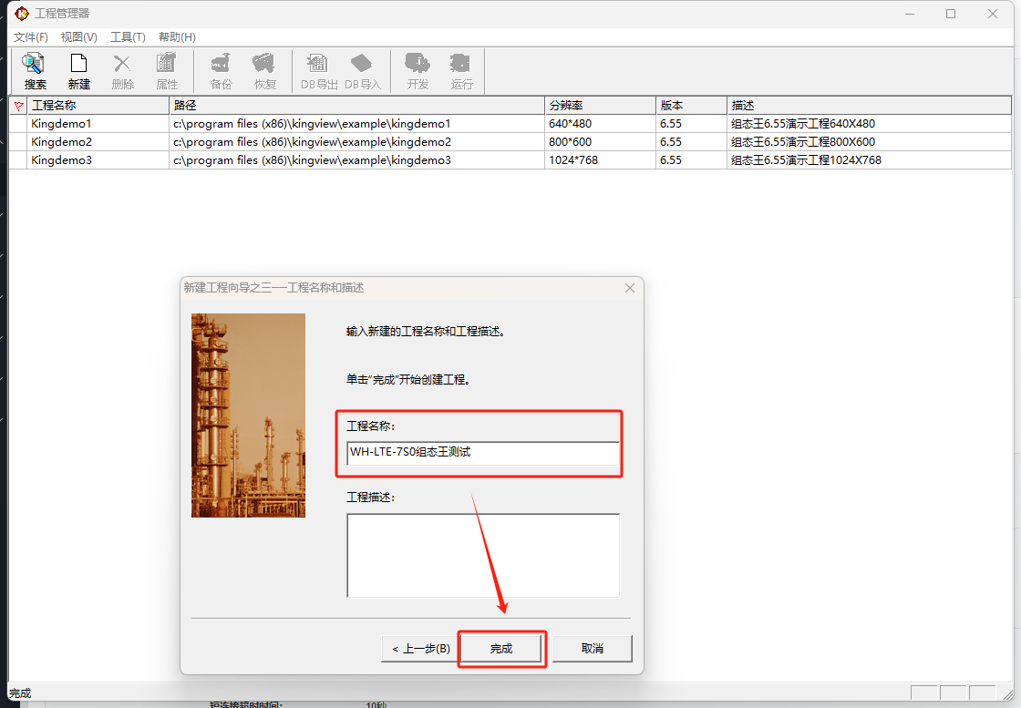Open 属性 (Properties) from the toolbar
The height and width of the screenshot is (708, 1021).
tap(167, 71)
